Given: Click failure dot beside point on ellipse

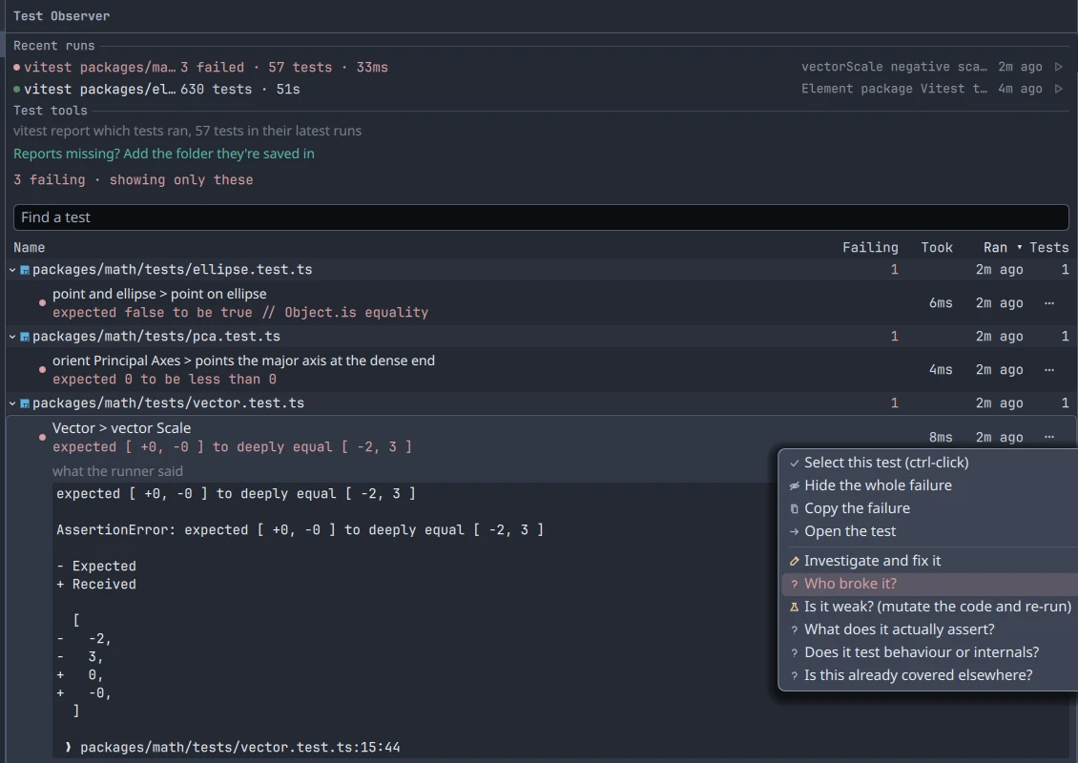Looking at the screenshot, I should click(43, 302).
